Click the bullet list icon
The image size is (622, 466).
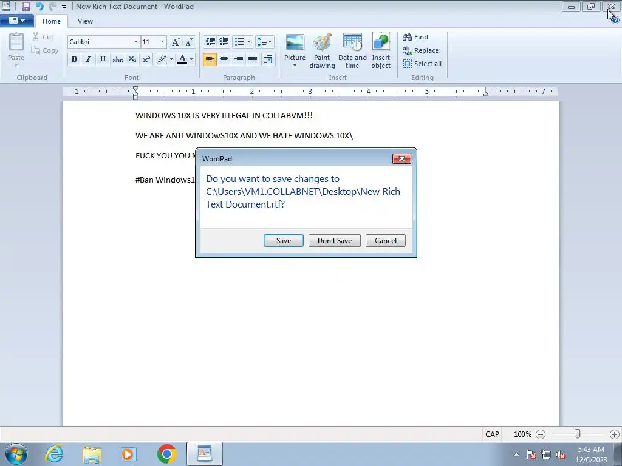239,42
